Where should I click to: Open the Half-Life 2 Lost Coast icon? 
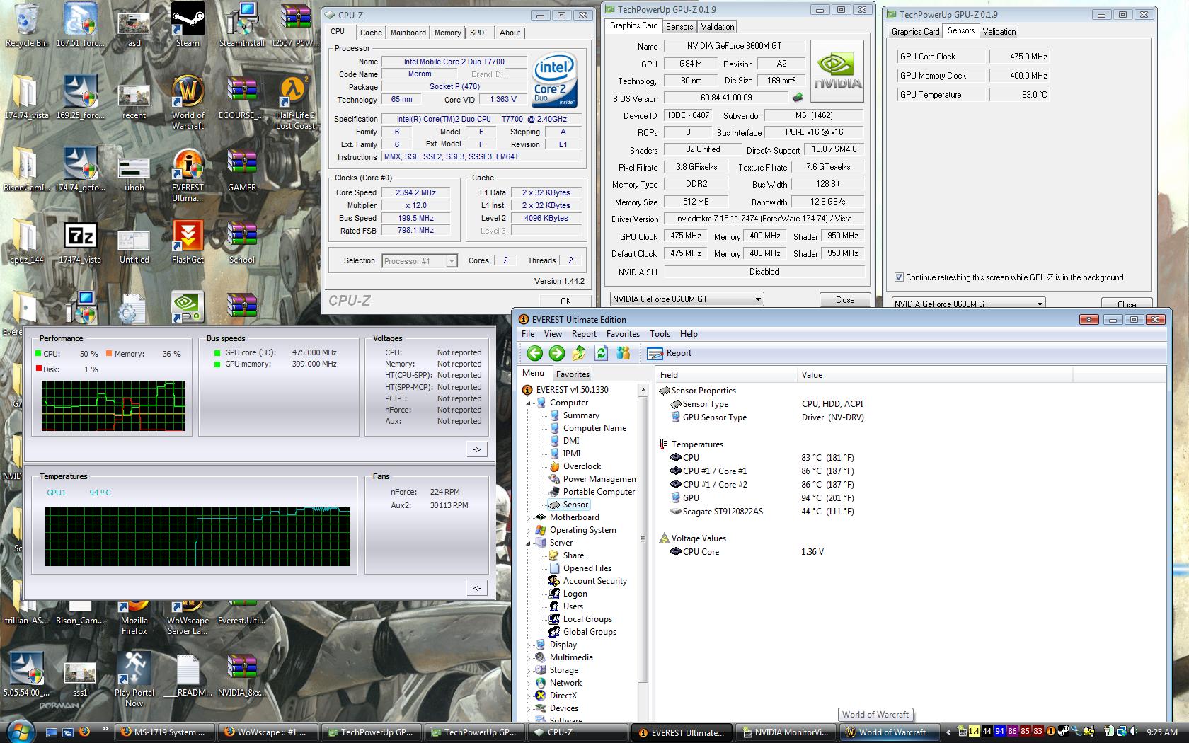tap(295, 103)
